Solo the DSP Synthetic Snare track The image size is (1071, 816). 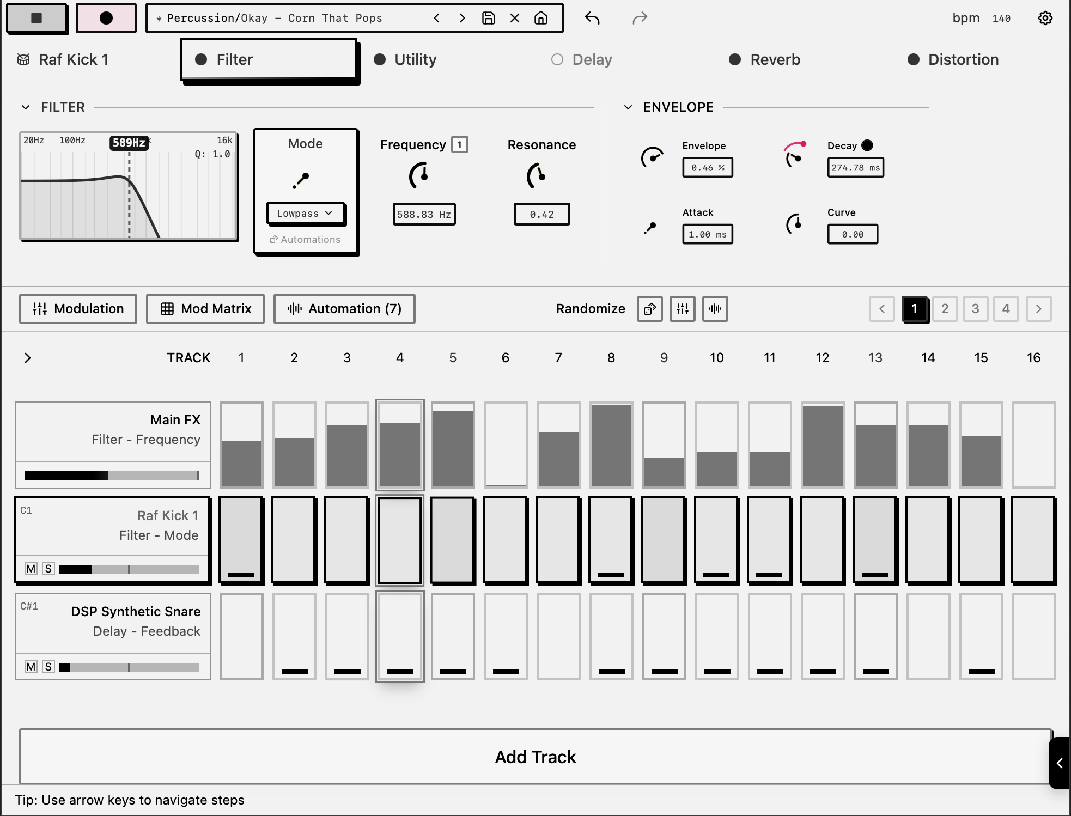(x=48, y=667)
